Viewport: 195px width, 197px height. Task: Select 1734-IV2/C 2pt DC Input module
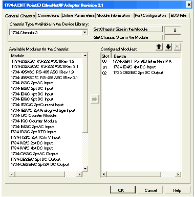pos(32,143)
